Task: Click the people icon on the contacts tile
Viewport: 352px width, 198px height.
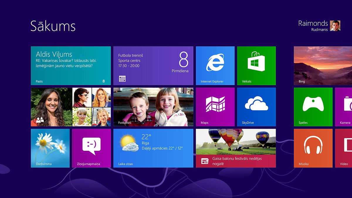Action: (x=40, y=120)
